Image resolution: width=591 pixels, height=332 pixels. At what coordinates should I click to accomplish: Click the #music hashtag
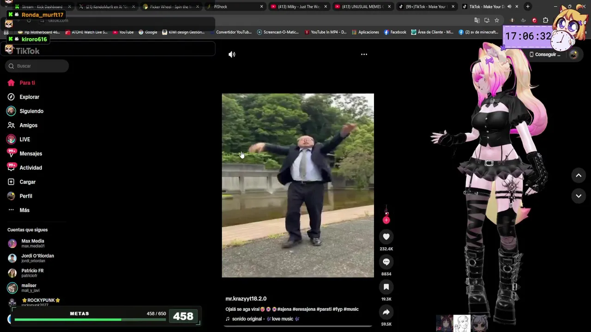pos(351,309)
